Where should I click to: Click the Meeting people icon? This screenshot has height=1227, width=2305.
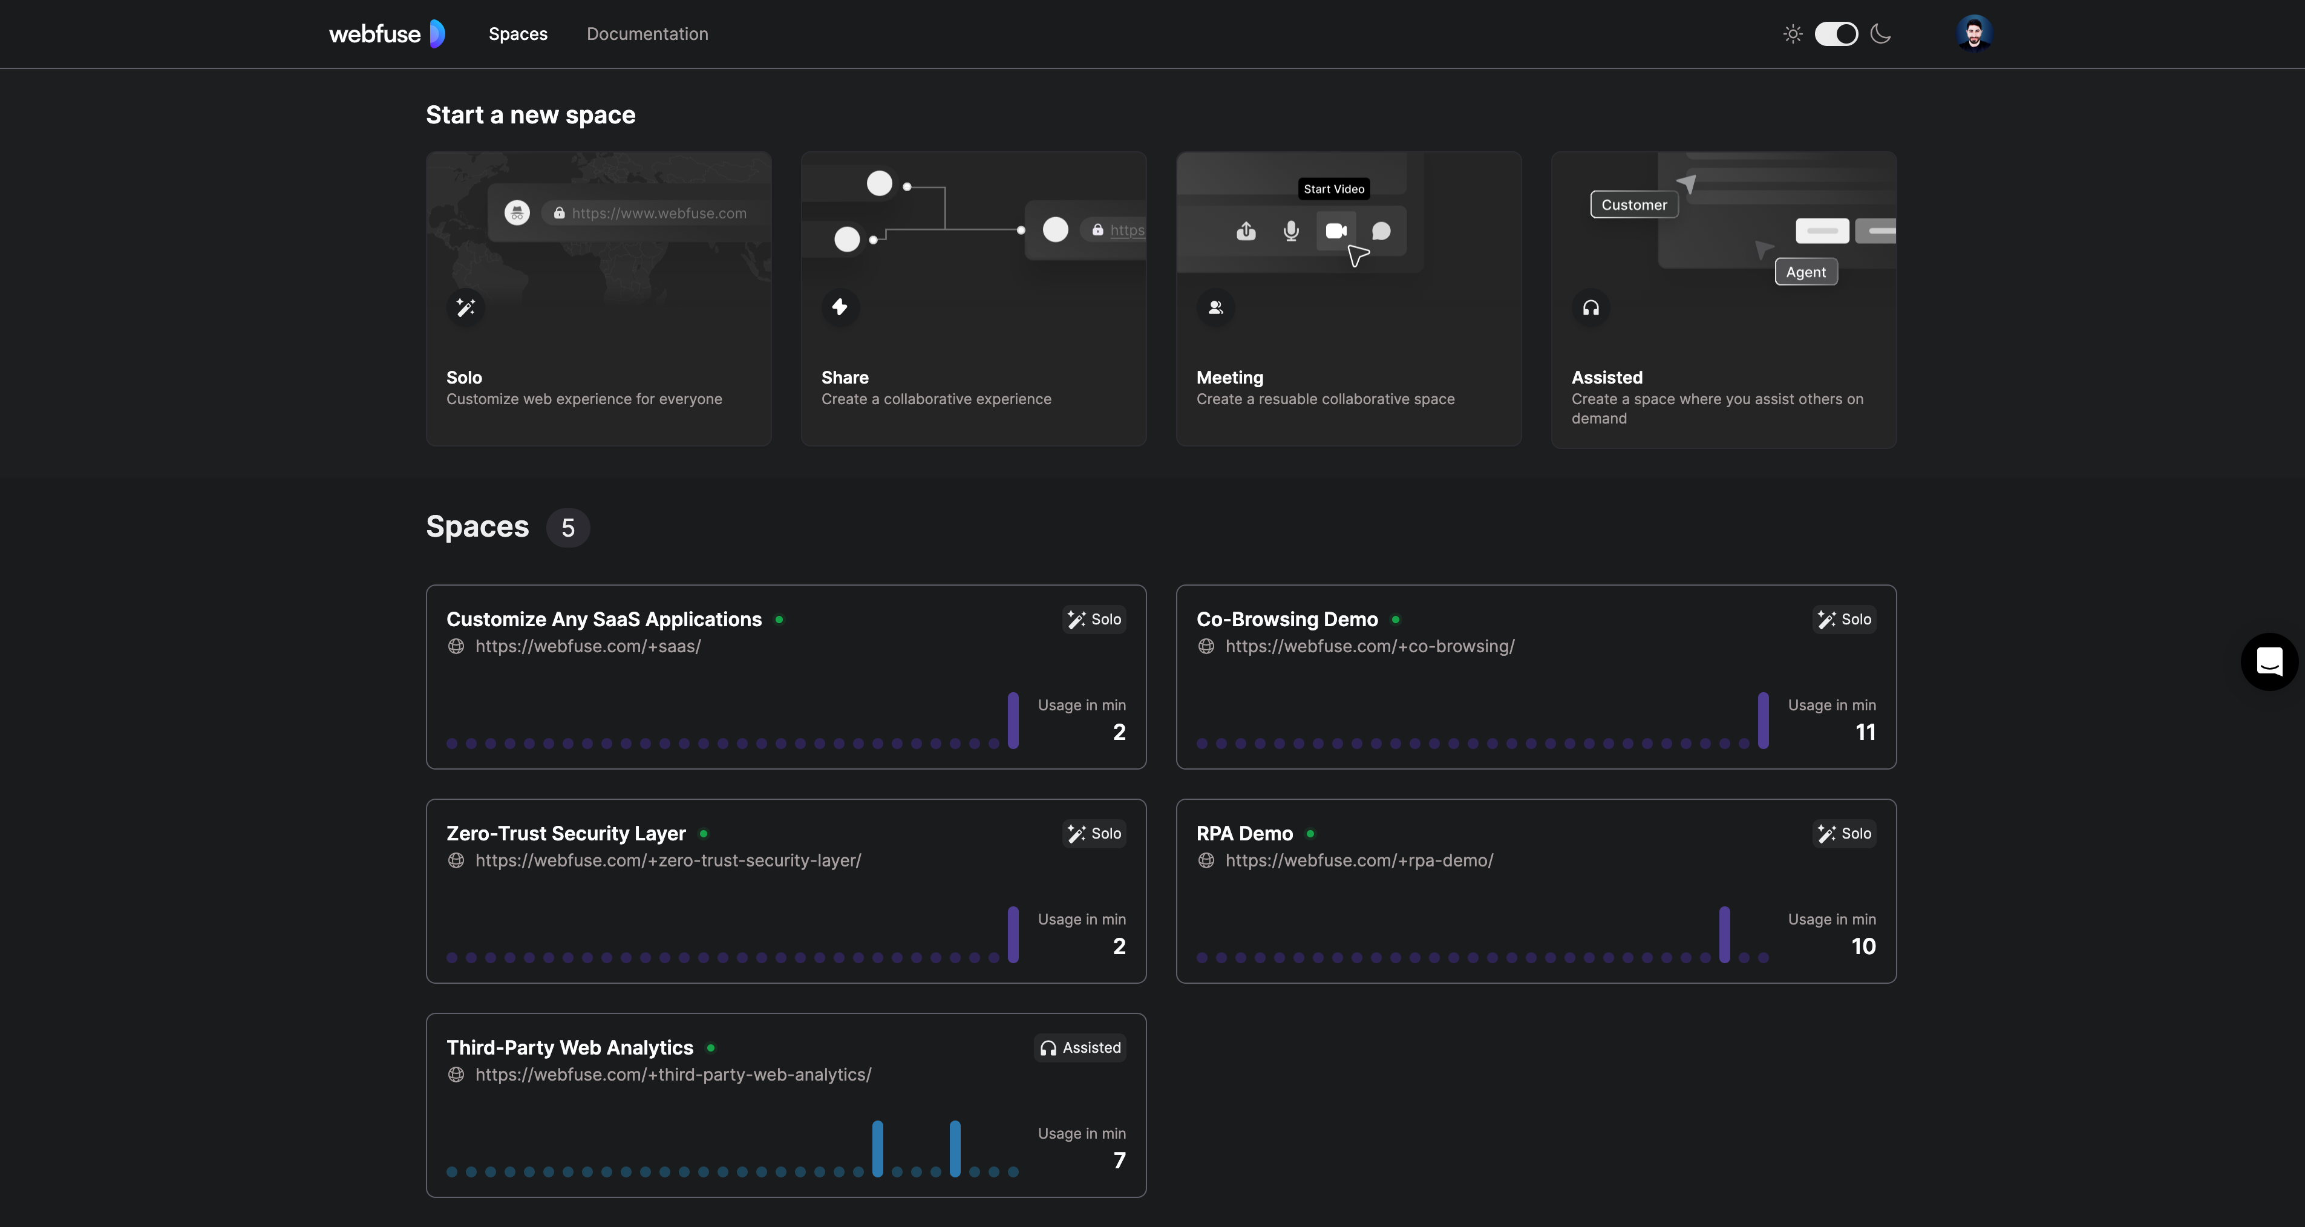(1215, 308)
